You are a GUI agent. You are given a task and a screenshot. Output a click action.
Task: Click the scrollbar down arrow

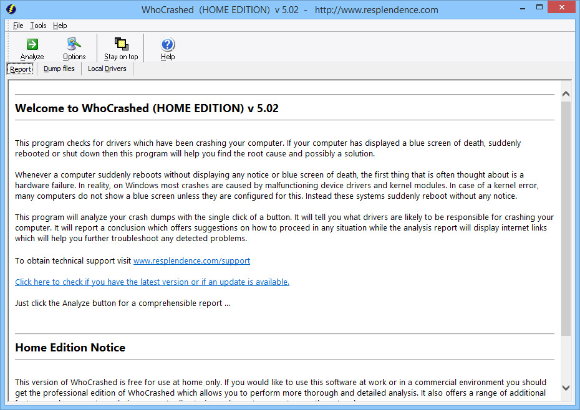point(566,388)
